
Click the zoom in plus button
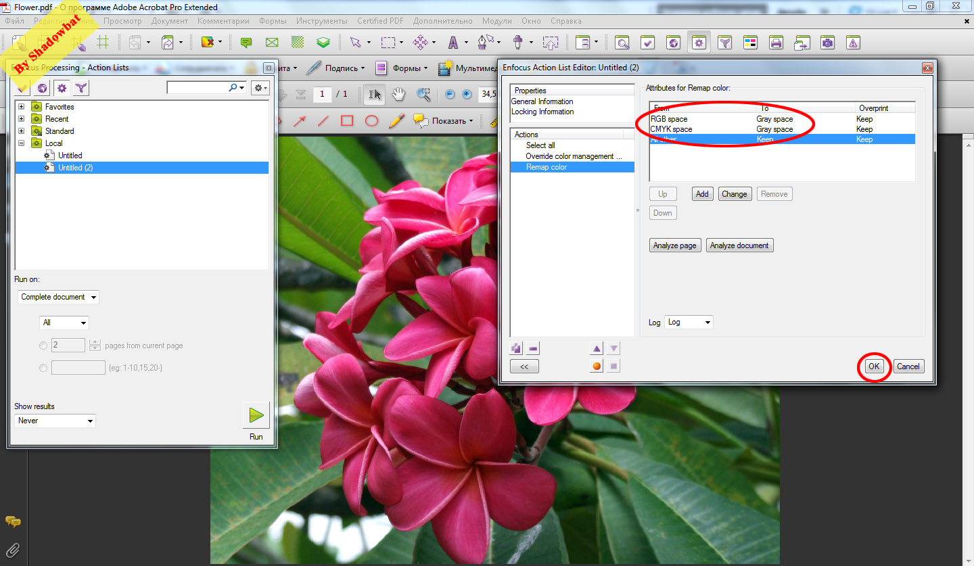467,94
